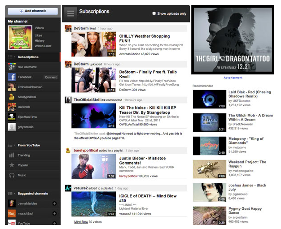Image resolution: width=281 pixels, height=229 pixels.
Task: Click the Music headphones icon
Action: pos(12,175)
